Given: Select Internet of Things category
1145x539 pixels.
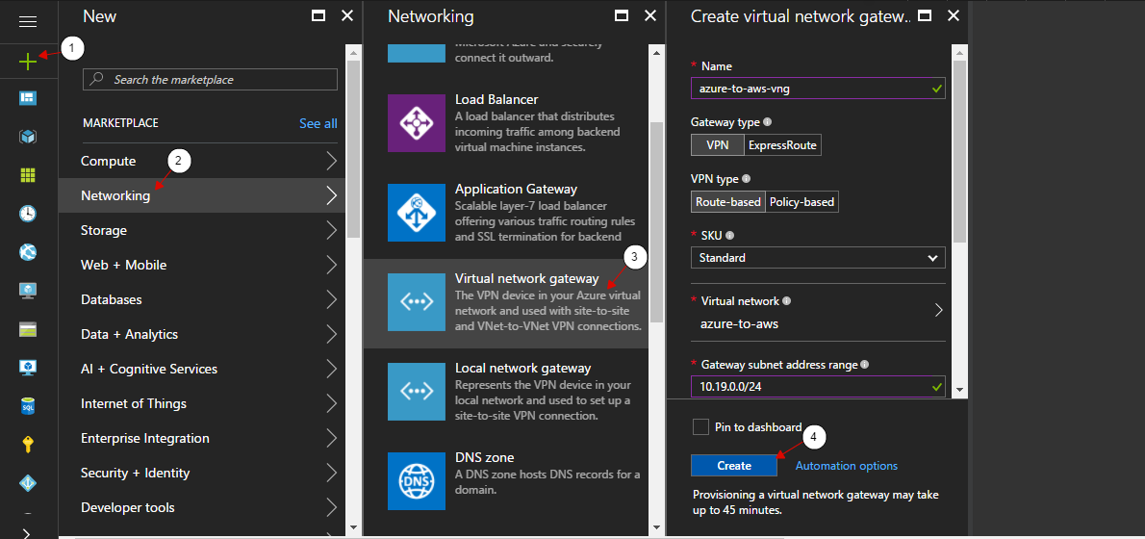Looking at the screenshot, I should 201,403.
